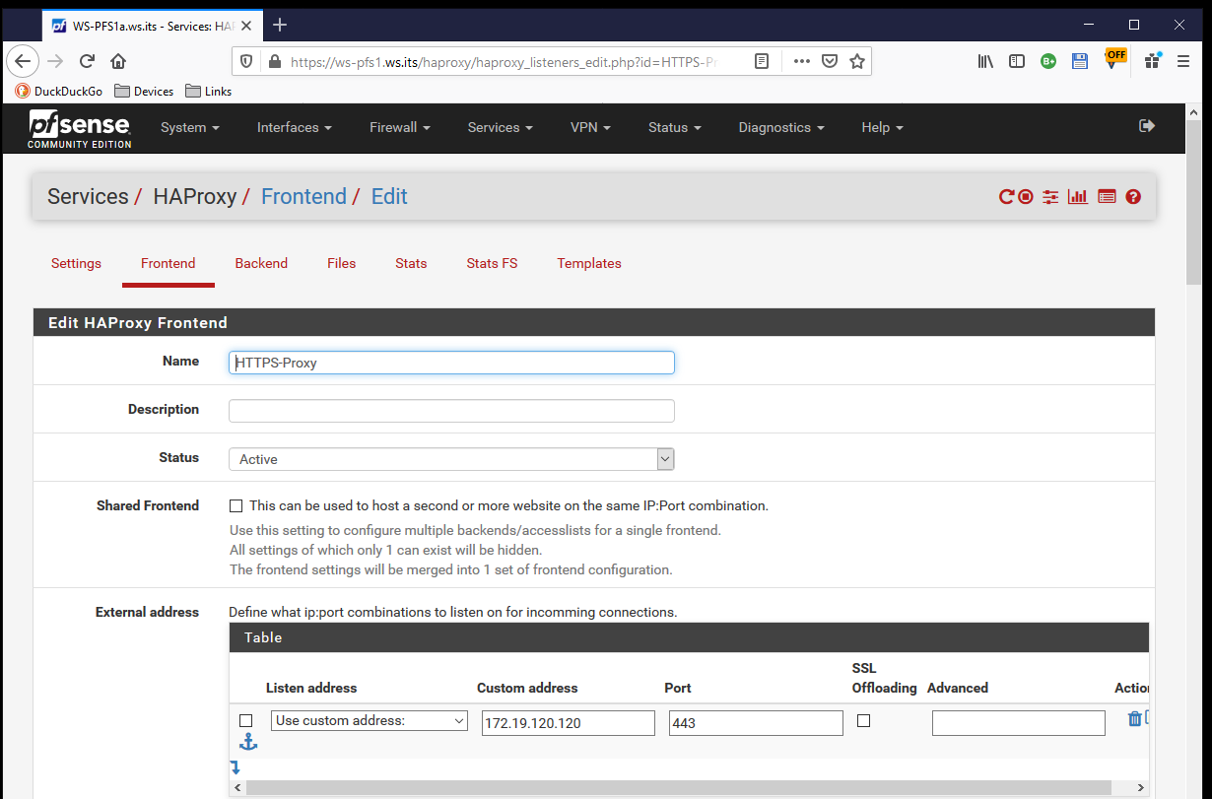Open the Status Active dropdown
This screenshot has width=1212, height=799.
[451, 459]
